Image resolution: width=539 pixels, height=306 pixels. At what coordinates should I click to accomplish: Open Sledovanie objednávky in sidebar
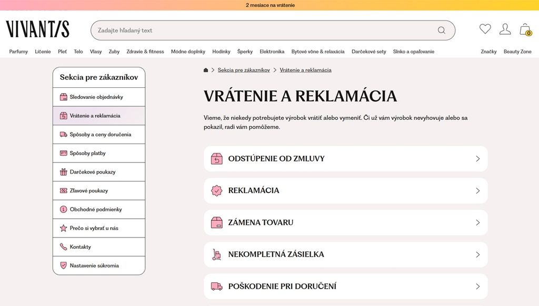click(x=99, y=97)
